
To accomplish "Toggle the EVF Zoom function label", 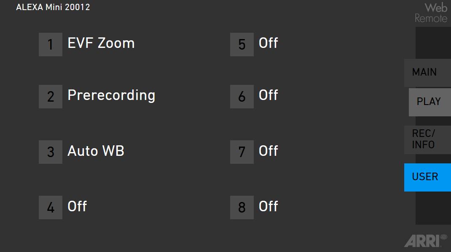I will pyautogui.click(x=101, y=43).
